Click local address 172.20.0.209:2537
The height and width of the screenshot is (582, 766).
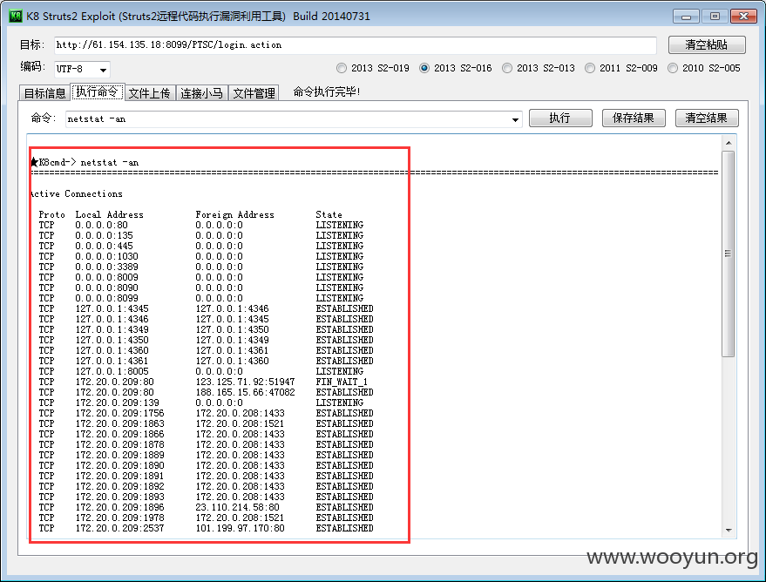(119, 528)
